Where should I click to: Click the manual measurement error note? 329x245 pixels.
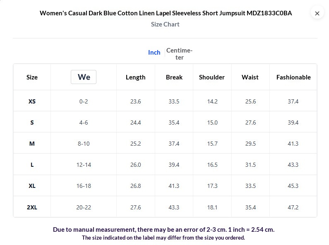(x=163, y=229)
